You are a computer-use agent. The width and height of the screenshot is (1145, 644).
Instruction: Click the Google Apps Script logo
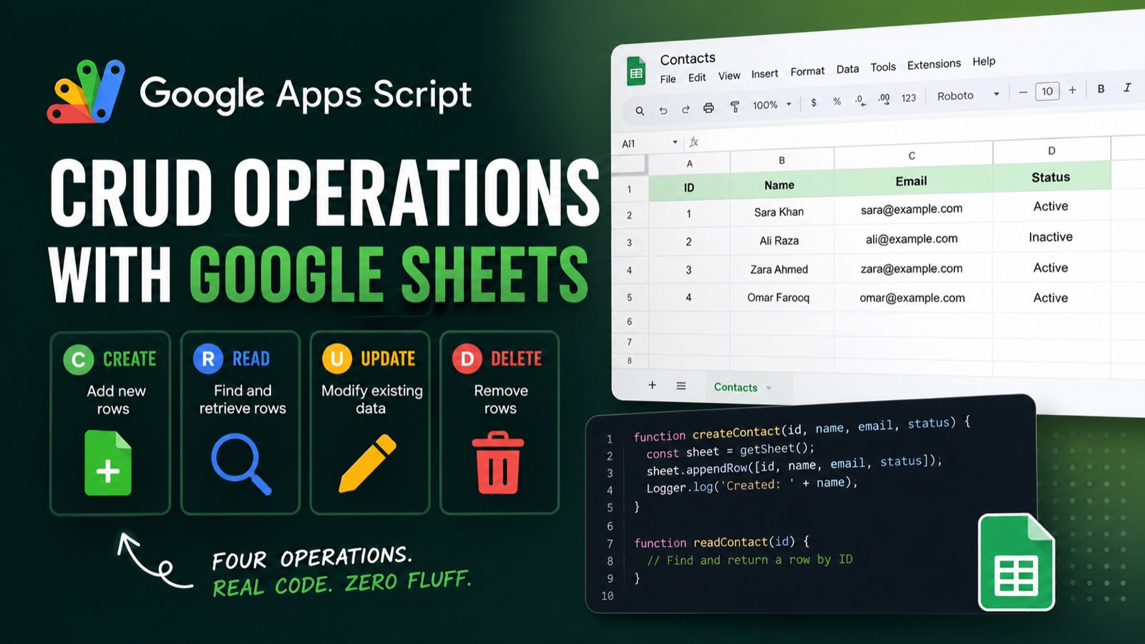coord(86,92)
